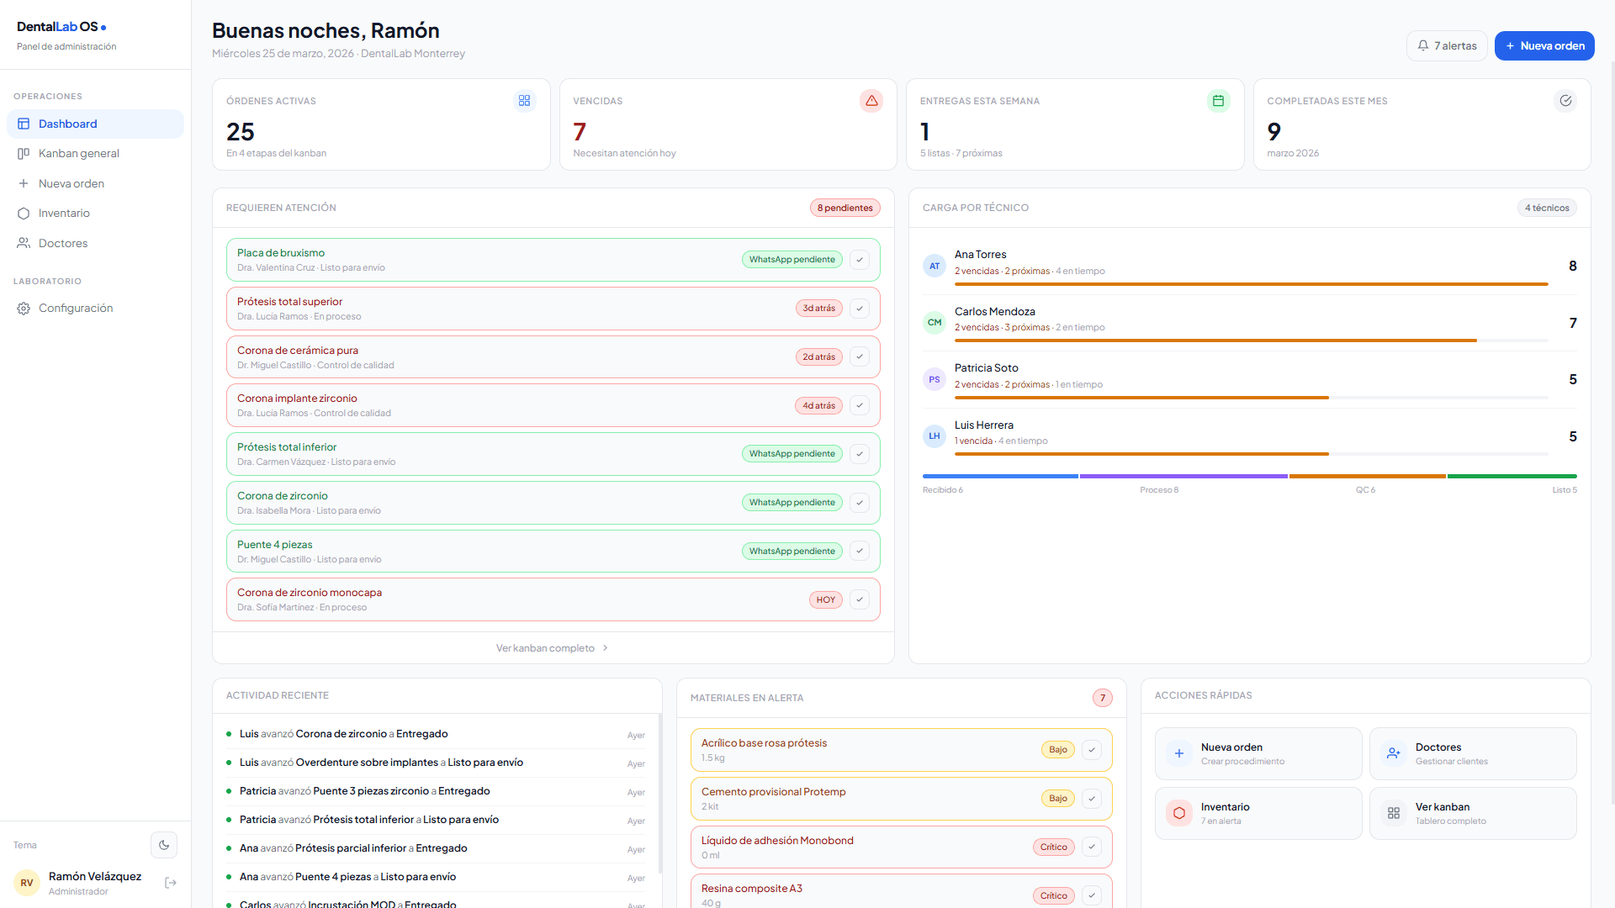The height and width of the screenshot is (908, 1615).
Task: Open the 4 técnicos filter badge
Action: coord(1547,208)
